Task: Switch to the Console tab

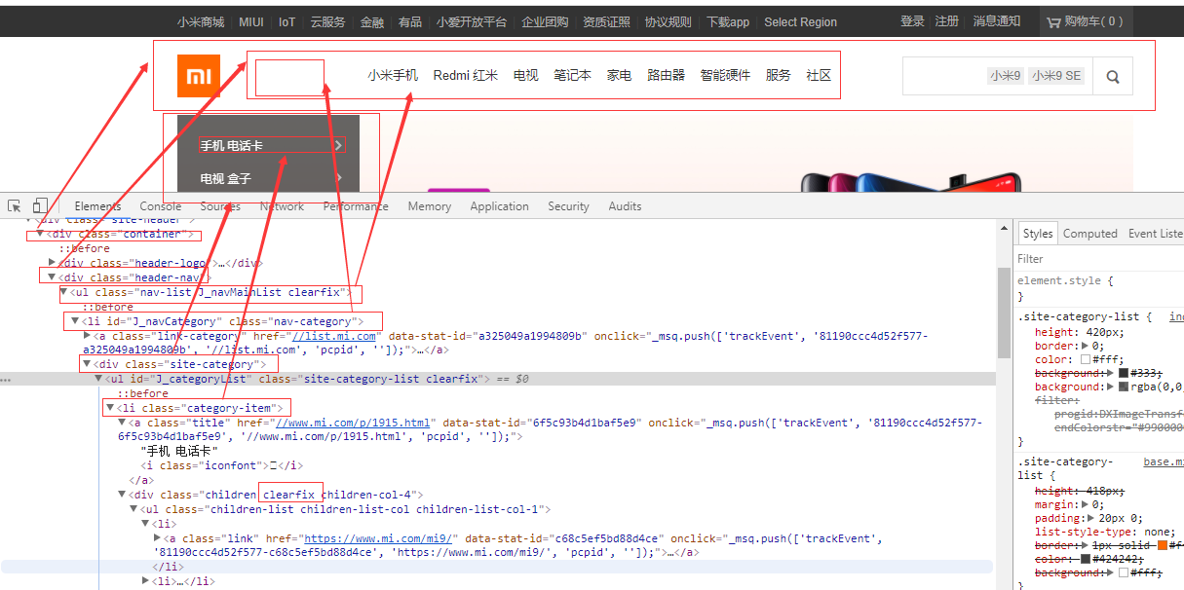Action: (x=161, y=206)
